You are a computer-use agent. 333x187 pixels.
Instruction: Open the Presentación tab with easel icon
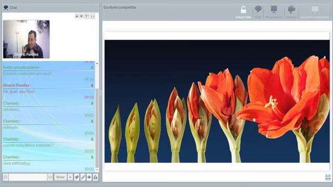[x=274, y=12]
